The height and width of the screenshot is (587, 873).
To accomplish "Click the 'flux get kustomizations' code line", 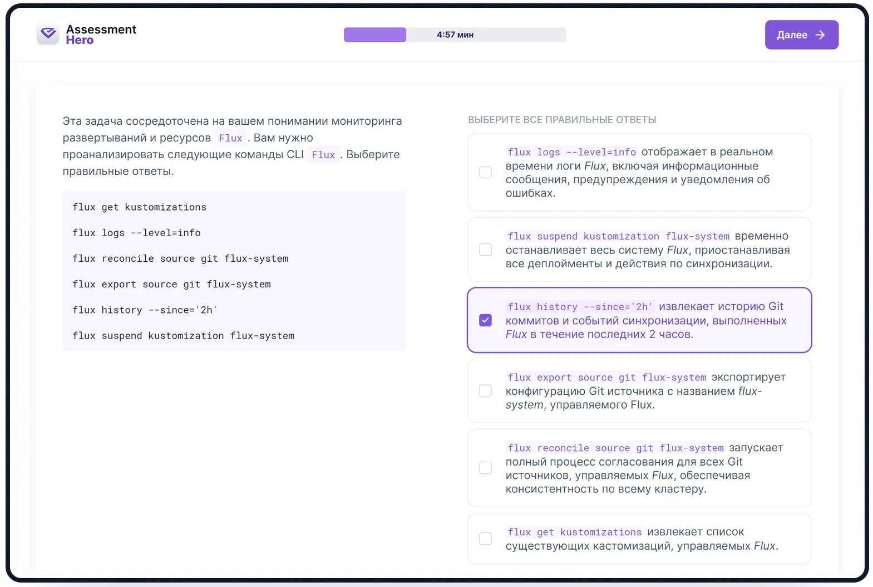I will click(139, 207).
